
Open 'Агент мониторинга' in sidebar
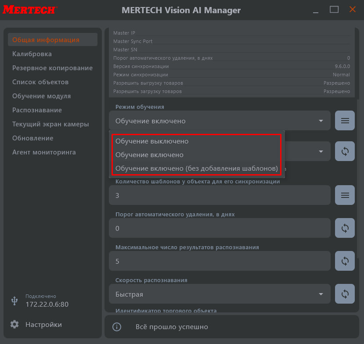pyautogui.click(x=44, y=152)
